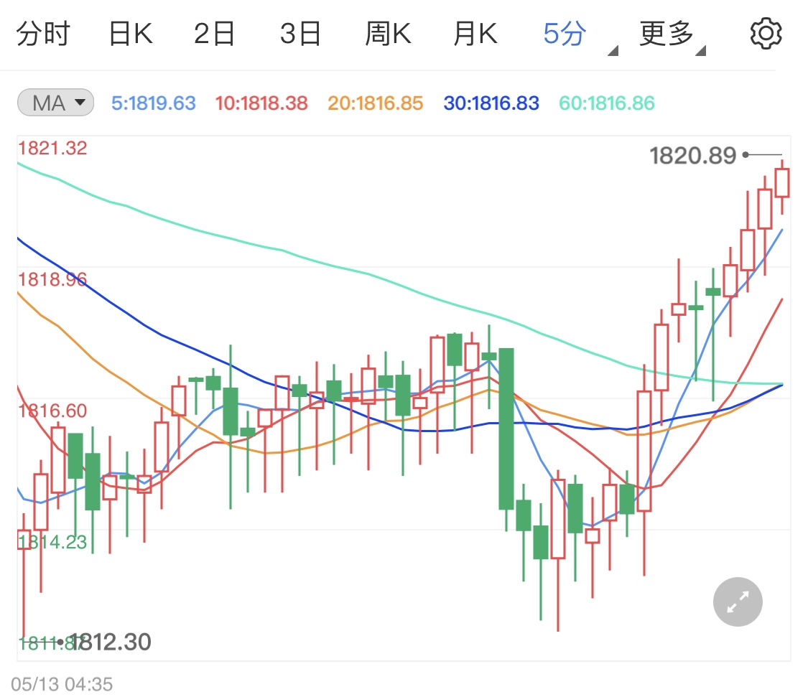
Task: Switch to the 月K tab
Action: click(475, 34)
